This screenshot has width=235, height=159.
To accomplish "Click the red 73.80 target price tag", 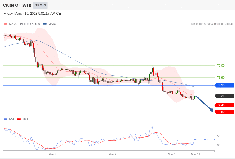I will 224,112.
